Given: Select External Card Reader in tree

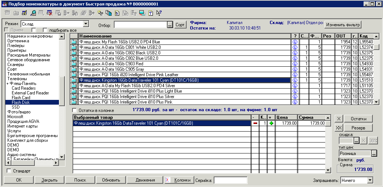Looking at the screenshot, I should tap(30, 93).
